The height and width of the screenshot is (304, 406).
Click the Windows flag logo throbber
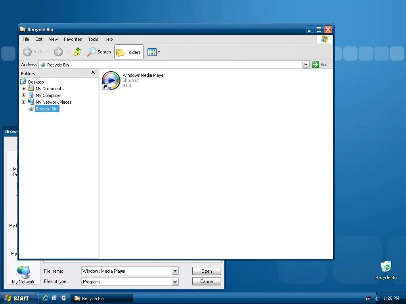[x=324, y=39]
